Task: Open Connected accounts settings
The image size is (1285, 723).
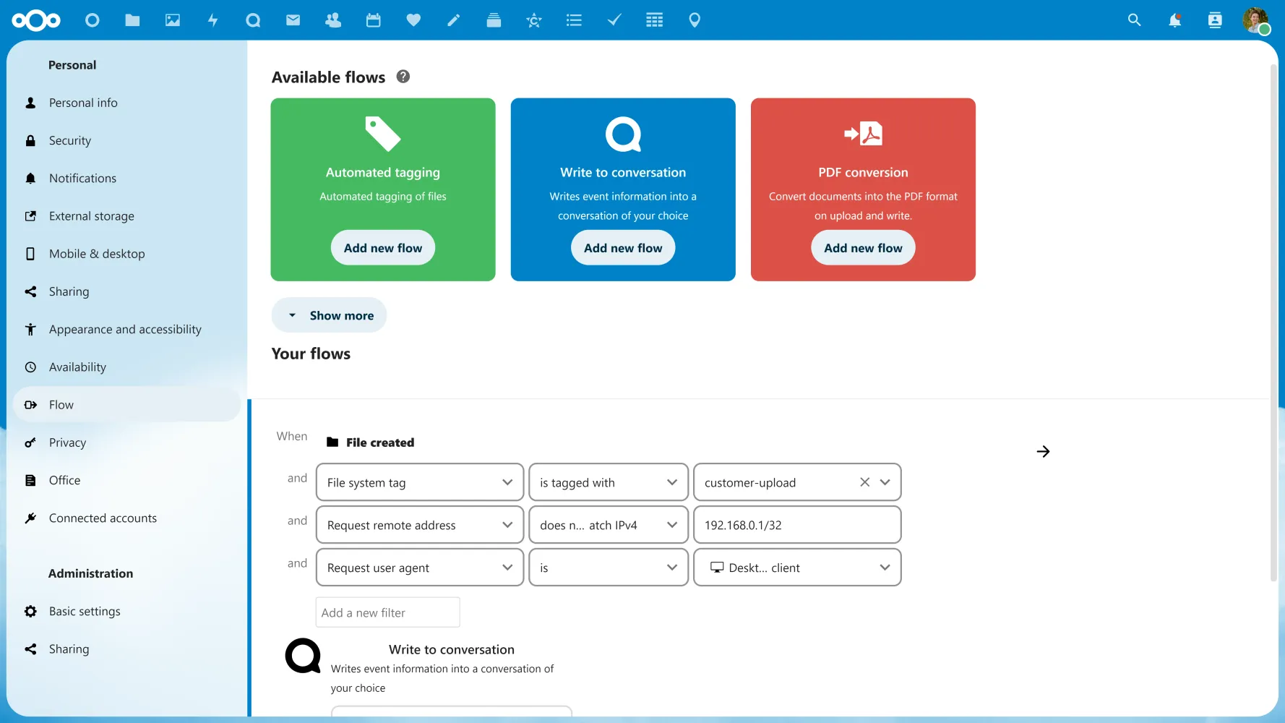Action: [x=102, y=518]
